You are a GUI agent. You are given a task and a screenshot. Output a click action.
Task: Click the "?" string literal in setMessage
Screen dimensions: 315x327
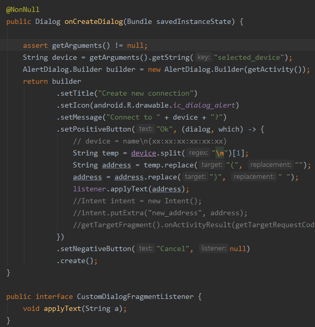217,117
